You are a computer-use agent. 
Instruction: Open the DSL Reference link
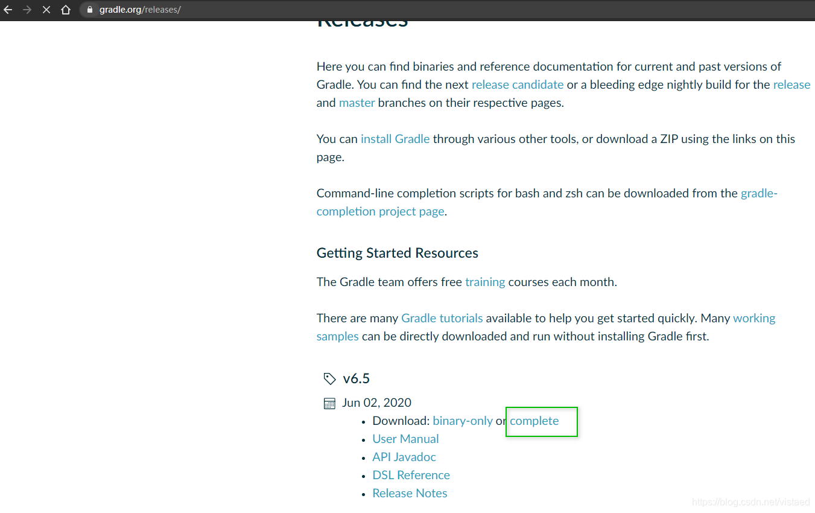click(411, 475)
